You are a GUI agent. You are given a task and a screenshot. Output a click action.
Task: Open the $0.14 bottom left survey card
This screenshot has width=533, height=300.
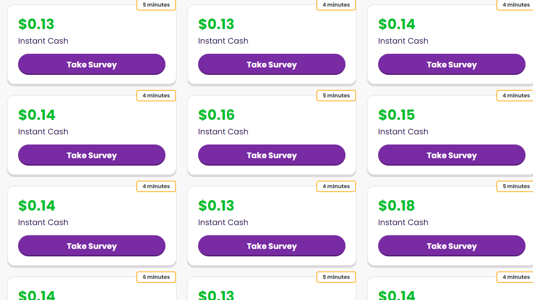click(x=91, y=289)
